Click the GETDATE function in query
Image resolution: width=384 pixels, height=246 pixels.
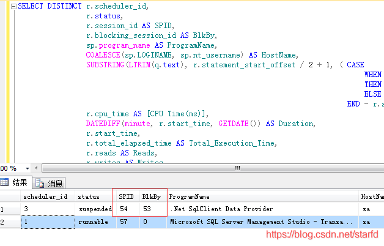pyautogui.click(x=234, y=124)
